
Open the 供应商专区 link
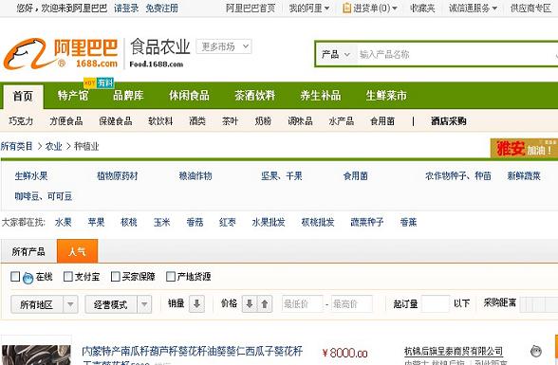530,8
